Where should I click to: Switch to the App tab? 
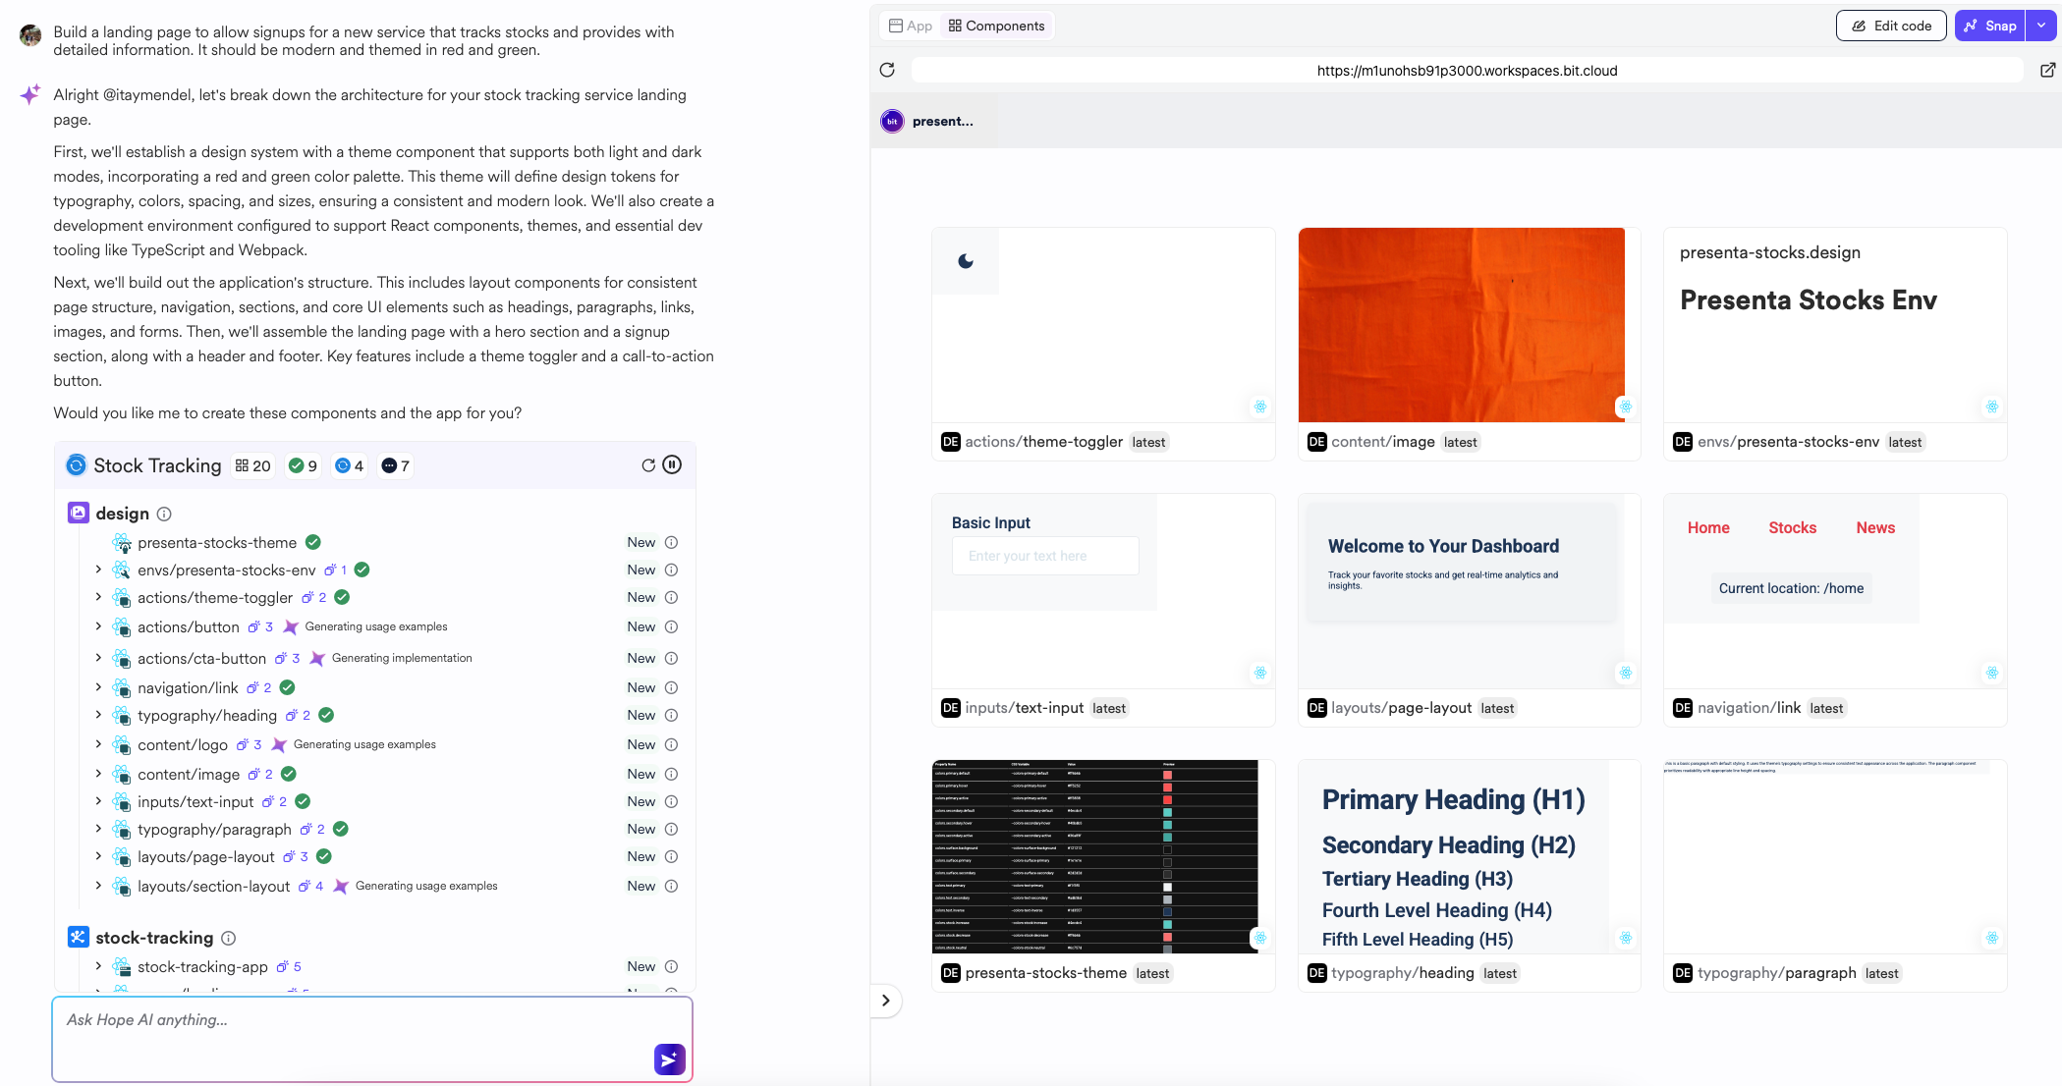(911, 26)
